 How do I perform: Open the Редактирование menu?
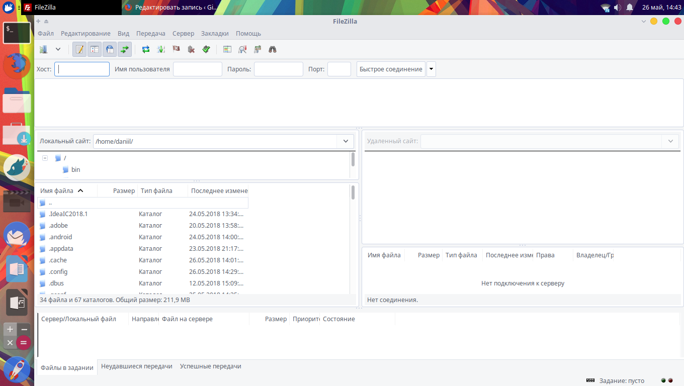pos(85,33)
